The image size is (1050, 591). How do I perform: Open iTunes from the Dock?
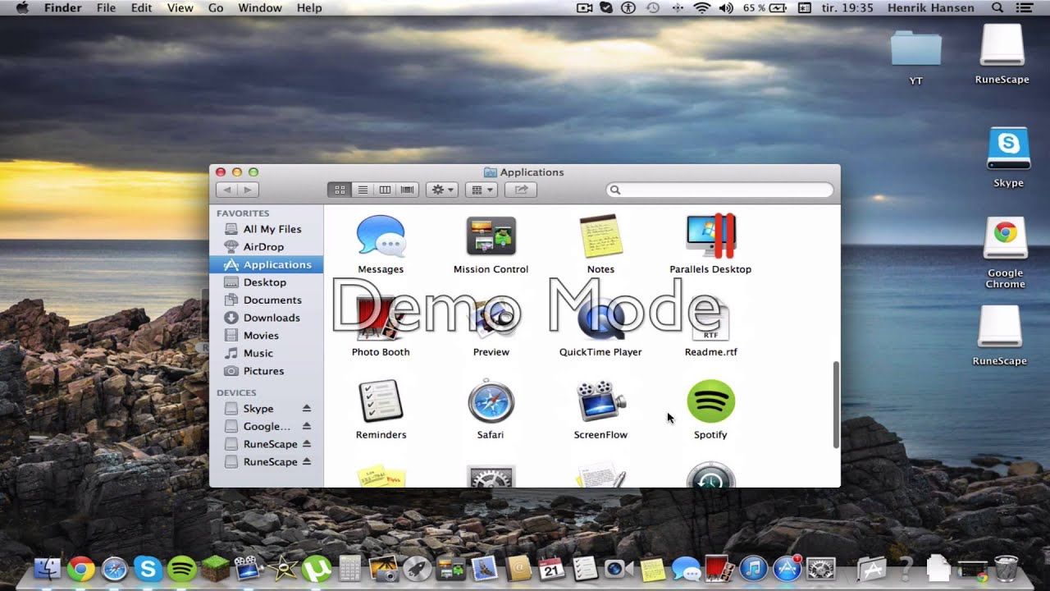tap(753, 568)
